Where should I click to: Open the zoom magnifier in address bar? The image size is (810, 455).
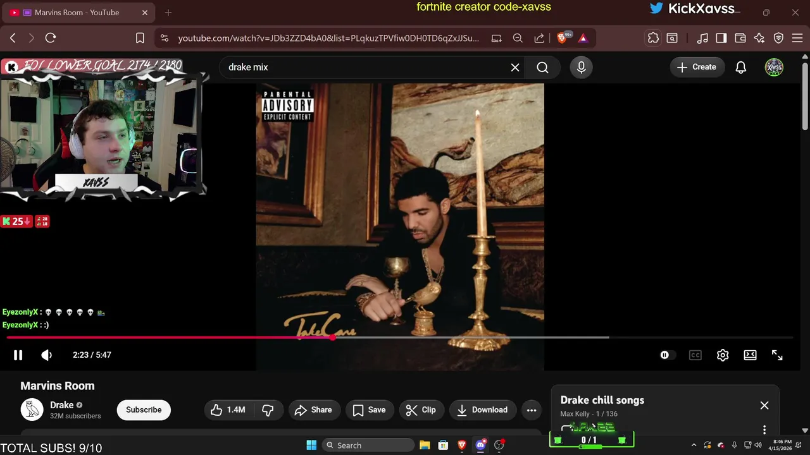518,38
